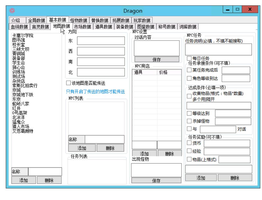The height and width of the screenshot is (200, 262).
Task: Click 添加 in the NPC任务 panel
Action: (201, 178)
